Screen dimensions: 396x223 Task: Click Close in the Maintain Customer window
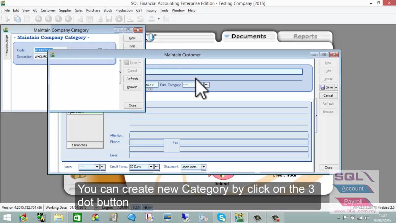(x=328, y=168)
